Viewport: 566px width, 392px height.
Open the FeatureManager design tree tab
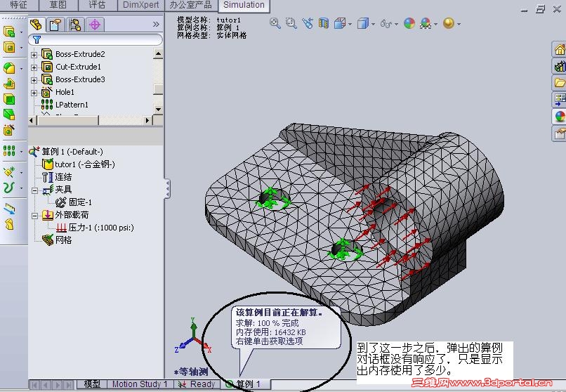(36, 25)
